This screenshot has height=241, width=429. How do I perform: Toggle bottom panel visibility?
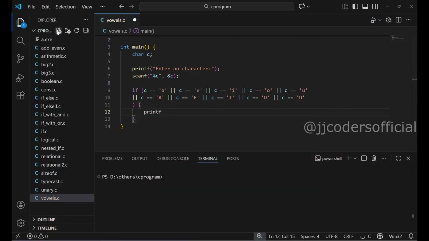(365, 6)
